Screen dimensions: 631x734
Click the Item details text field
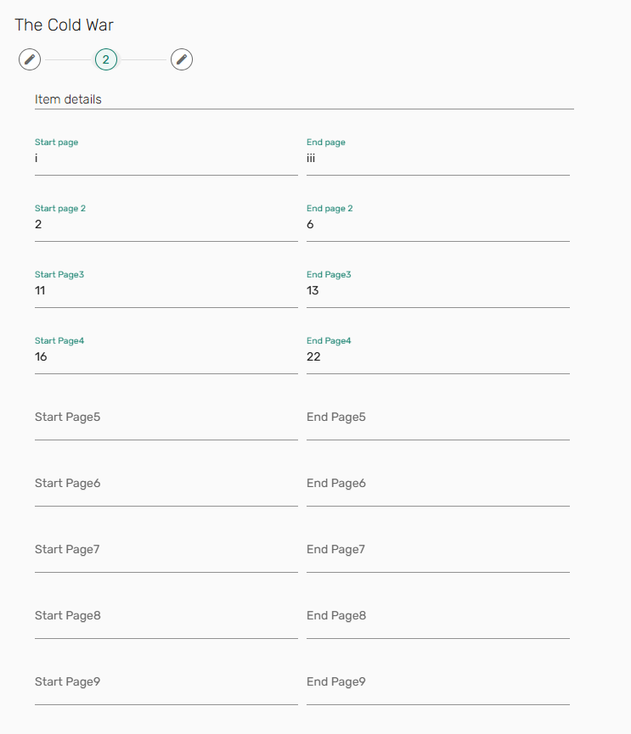coord(304,99)
